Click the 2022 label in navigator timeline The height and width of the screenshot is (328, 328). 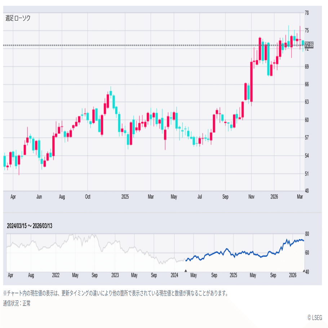point(56,275)
